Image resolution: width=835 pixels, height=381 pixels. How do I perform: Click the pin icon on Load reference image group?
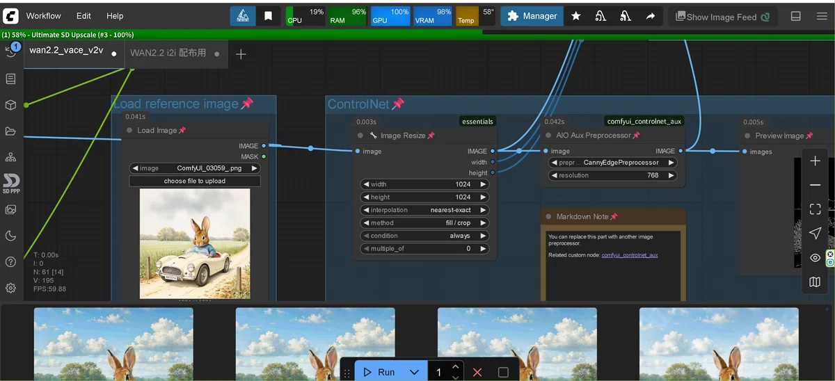pyautogui.click(x=247, y=104)
